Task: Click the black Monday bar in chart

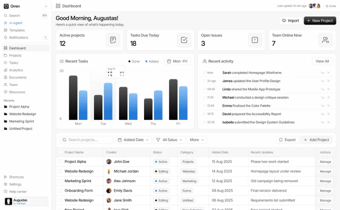Action: point(73,97)
